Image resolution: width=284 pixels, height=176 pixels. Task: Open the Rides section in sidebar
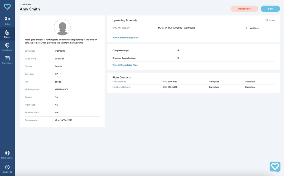click(7, 21)
